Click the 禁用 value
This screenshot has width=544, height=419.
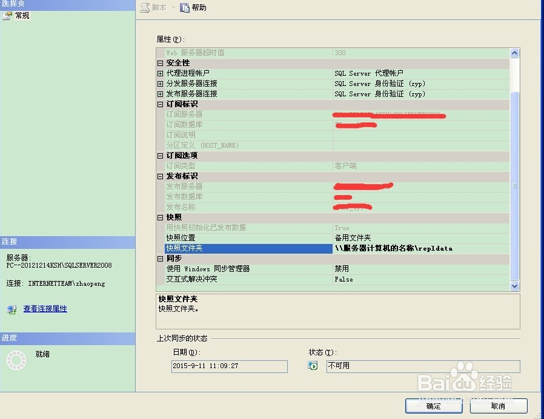342,269
